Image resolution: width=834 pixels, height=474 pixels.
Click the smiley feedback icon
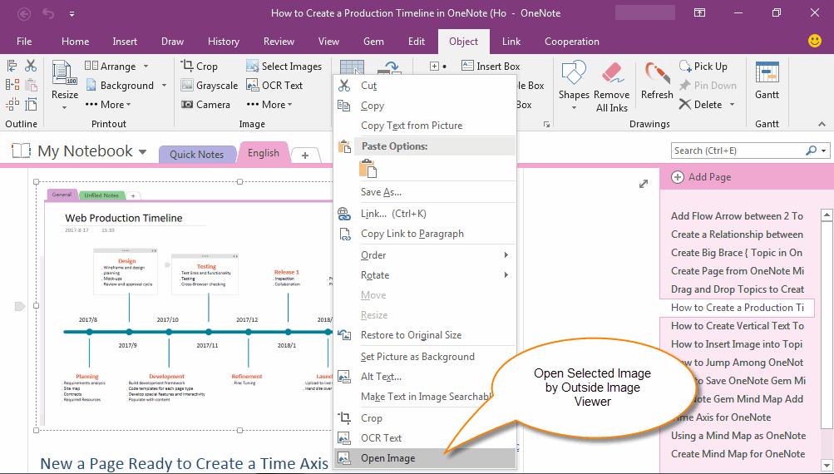coord(814,41)
